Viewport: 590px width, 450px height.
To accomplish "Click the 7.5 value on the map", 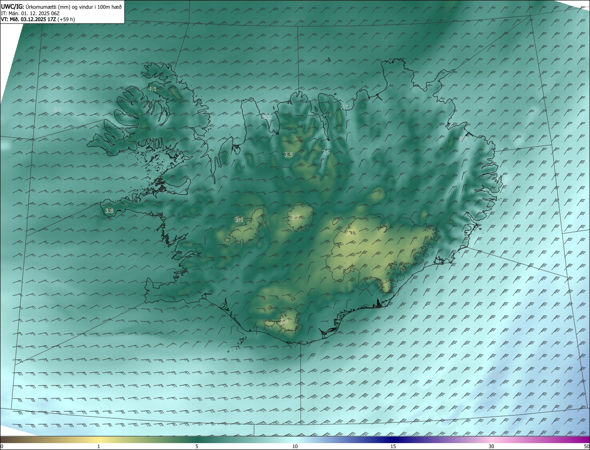I will tap(326, 152).
